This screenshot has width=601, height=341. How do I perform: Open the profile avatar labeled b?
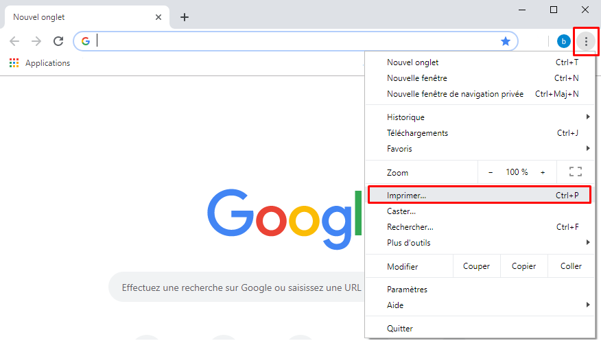(563, 41)
